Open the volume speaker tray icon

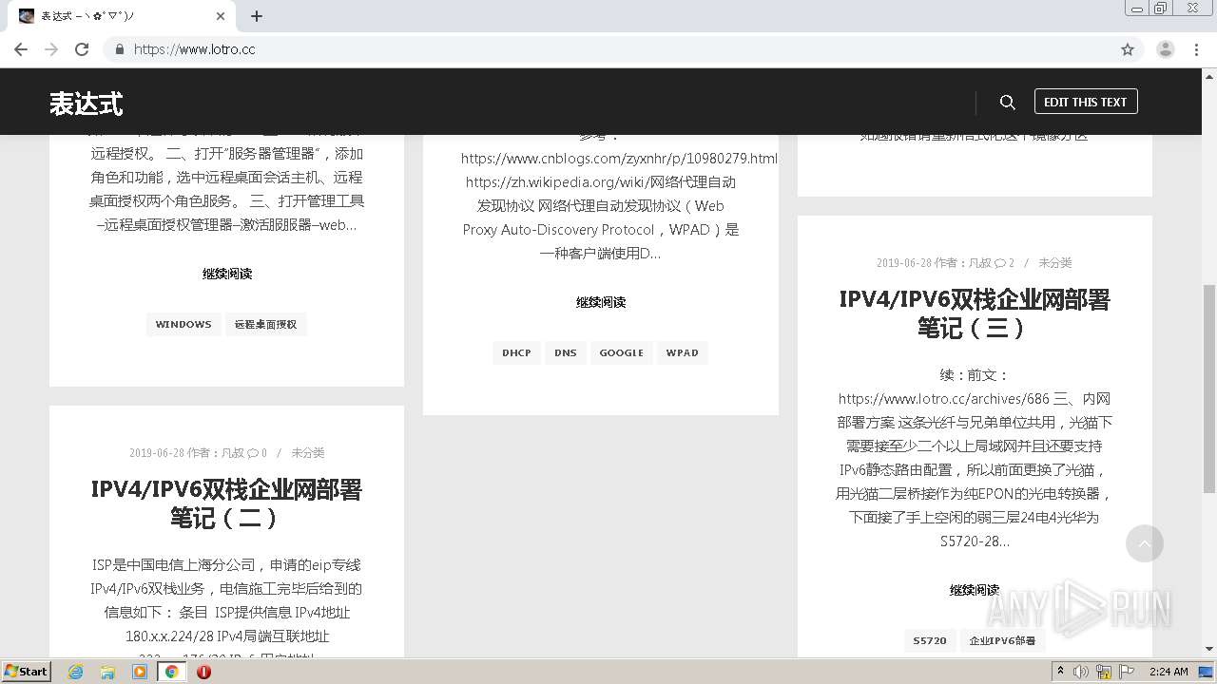[1081, 672]
